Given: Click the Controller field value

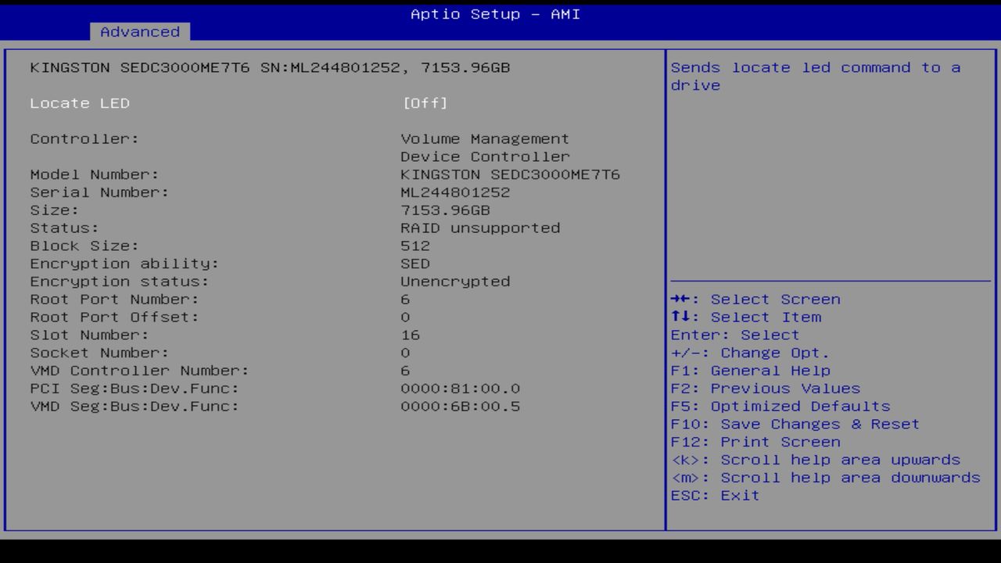Looking at the screenshot, I should [x=484, y=147].
